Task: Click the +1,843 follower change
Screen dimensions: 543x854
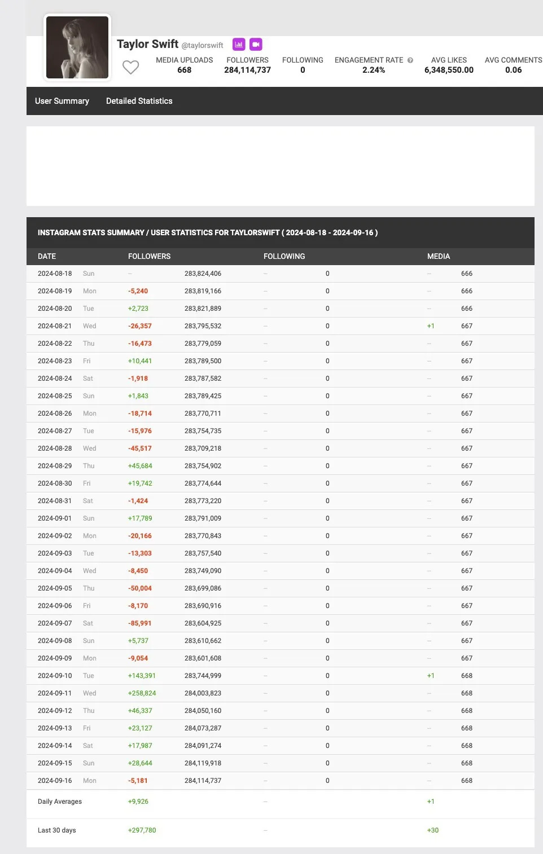Action: 138,396
